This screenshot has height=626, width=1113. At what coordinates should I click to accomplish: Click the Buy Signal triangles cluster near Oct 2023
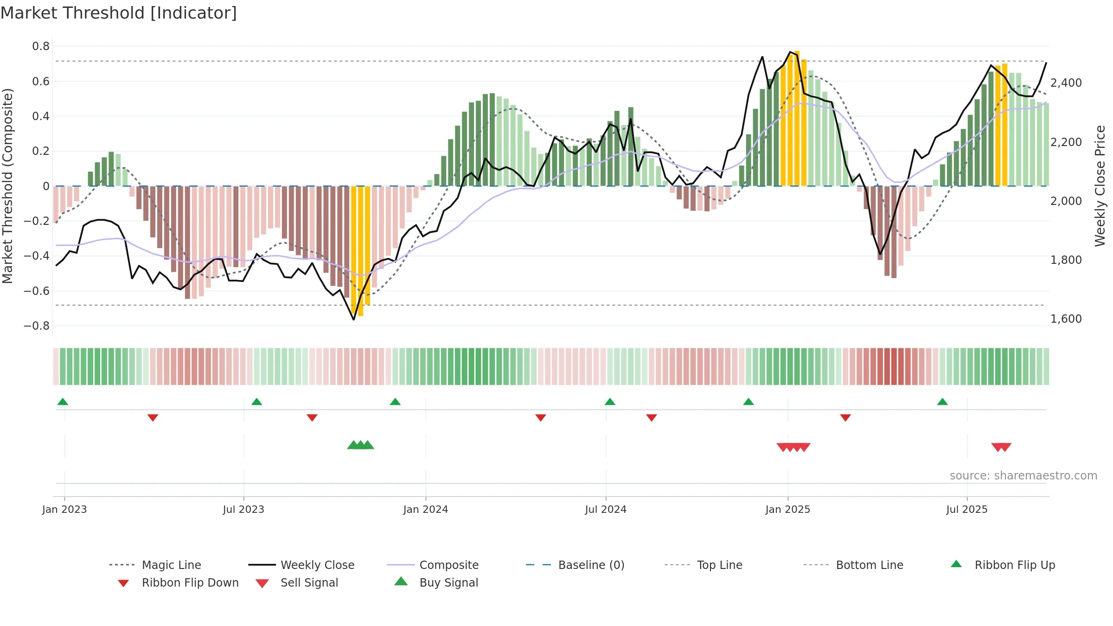tap(360, 445)
